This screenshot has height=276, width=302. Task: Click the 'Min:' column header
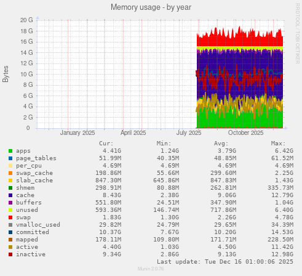tap(164, 144)
